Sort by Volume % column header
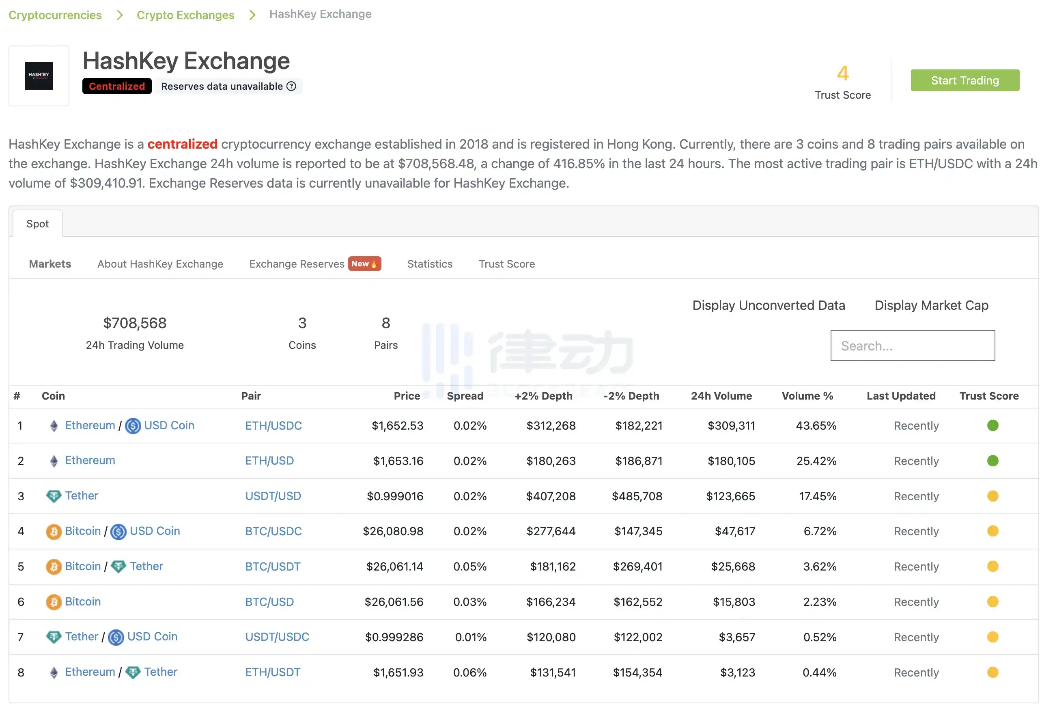1055x722 pixels. pos(807,396)
